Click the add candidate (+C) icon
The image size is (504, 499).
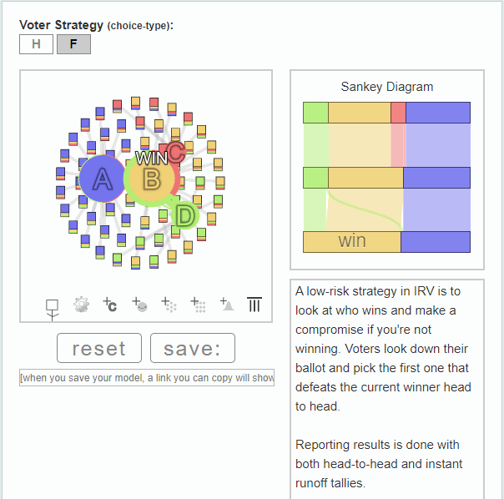(110, 305)
